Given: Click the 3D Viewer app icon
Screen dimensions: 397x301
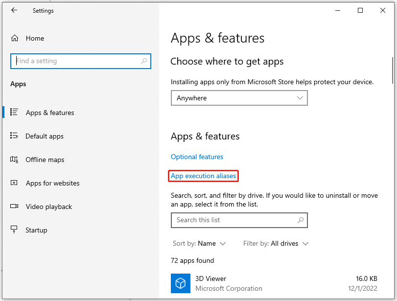Looking at the screenshot, I should tap(181, 283).
